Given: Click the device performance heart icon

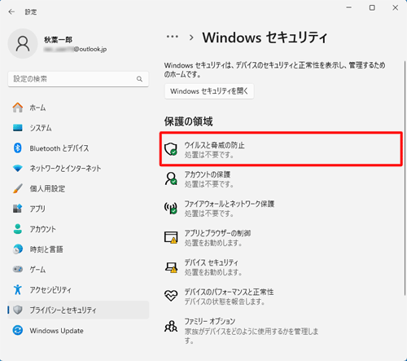Looking at the screenshot, I should pyautogui.click(x=171, y=296).
